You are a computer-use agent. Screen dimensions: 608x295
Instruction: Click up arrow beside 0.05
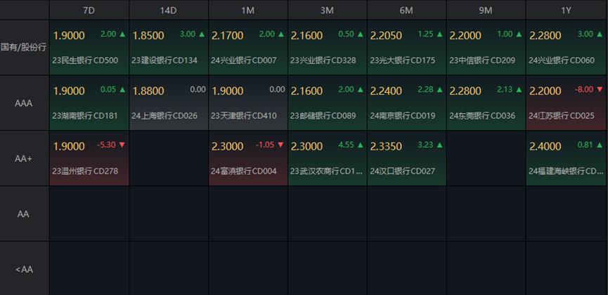122,89
